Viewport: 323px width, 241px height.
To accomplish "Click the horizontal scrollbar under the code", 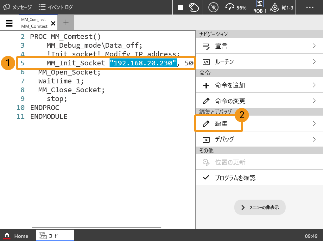I will click(96, 227).
